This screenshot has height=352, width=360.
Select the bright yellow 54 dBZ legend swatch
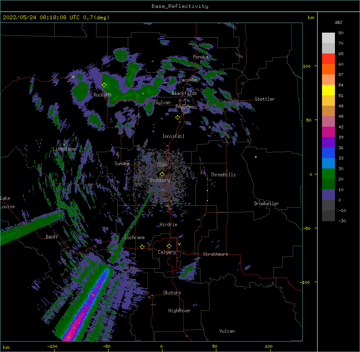328,90
